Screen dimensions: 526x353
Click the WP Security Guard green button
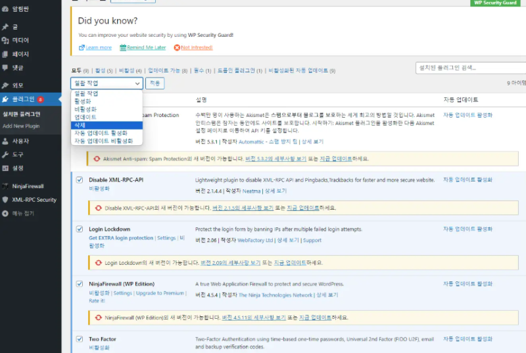(x=495, y=3)
